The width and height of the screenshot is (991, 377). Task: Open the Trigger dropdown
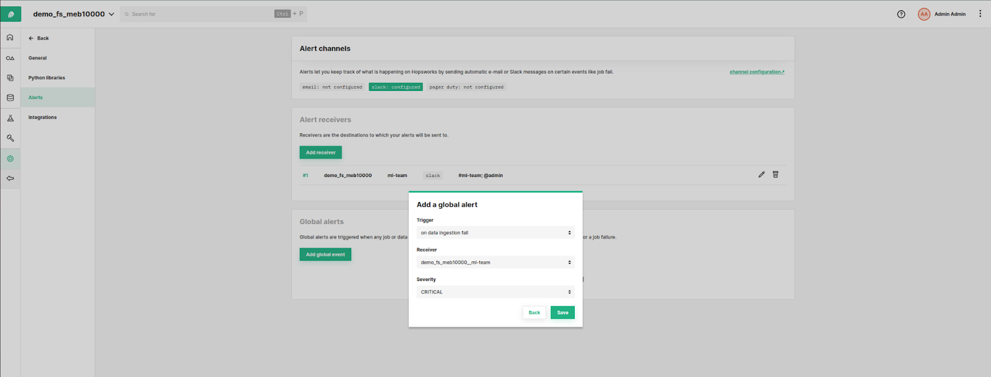point(495,233)
